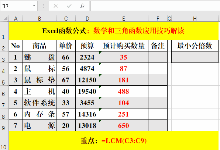
Task: Click unit price cell '33'
Action: point(66,103)
